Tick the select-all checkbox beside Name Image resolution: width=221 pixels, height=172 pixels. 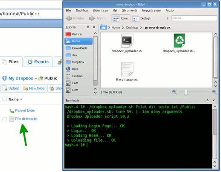5,99
